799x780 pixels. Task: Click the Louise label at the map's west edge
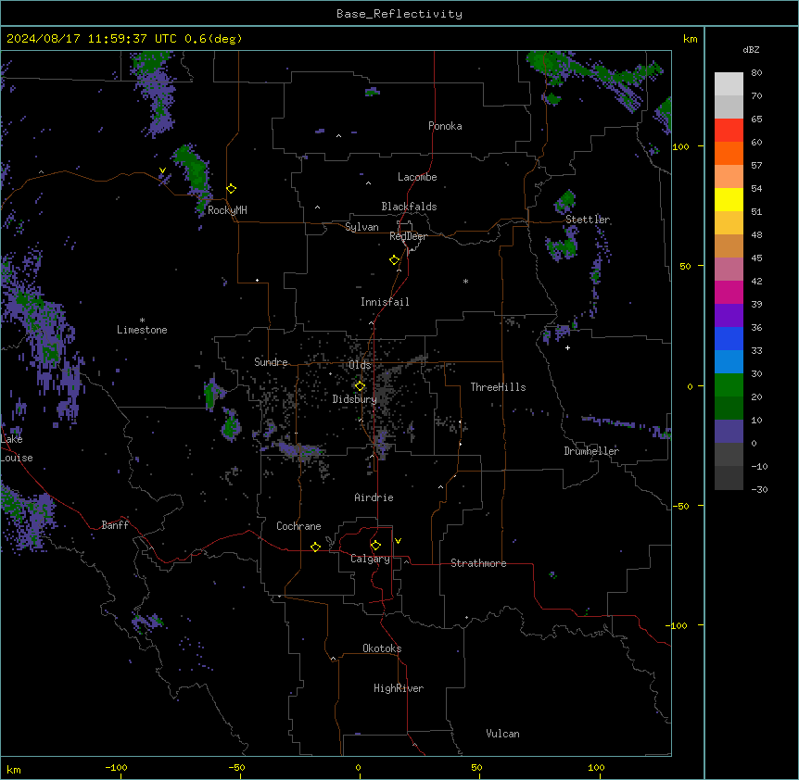pos(17,458)
